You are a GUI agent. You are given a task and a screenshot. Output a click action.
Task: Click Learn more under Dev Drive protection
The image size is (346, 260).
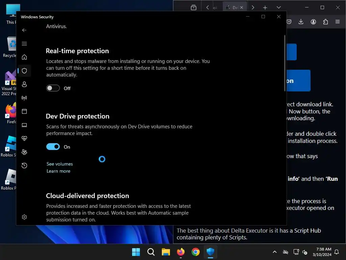58,171
